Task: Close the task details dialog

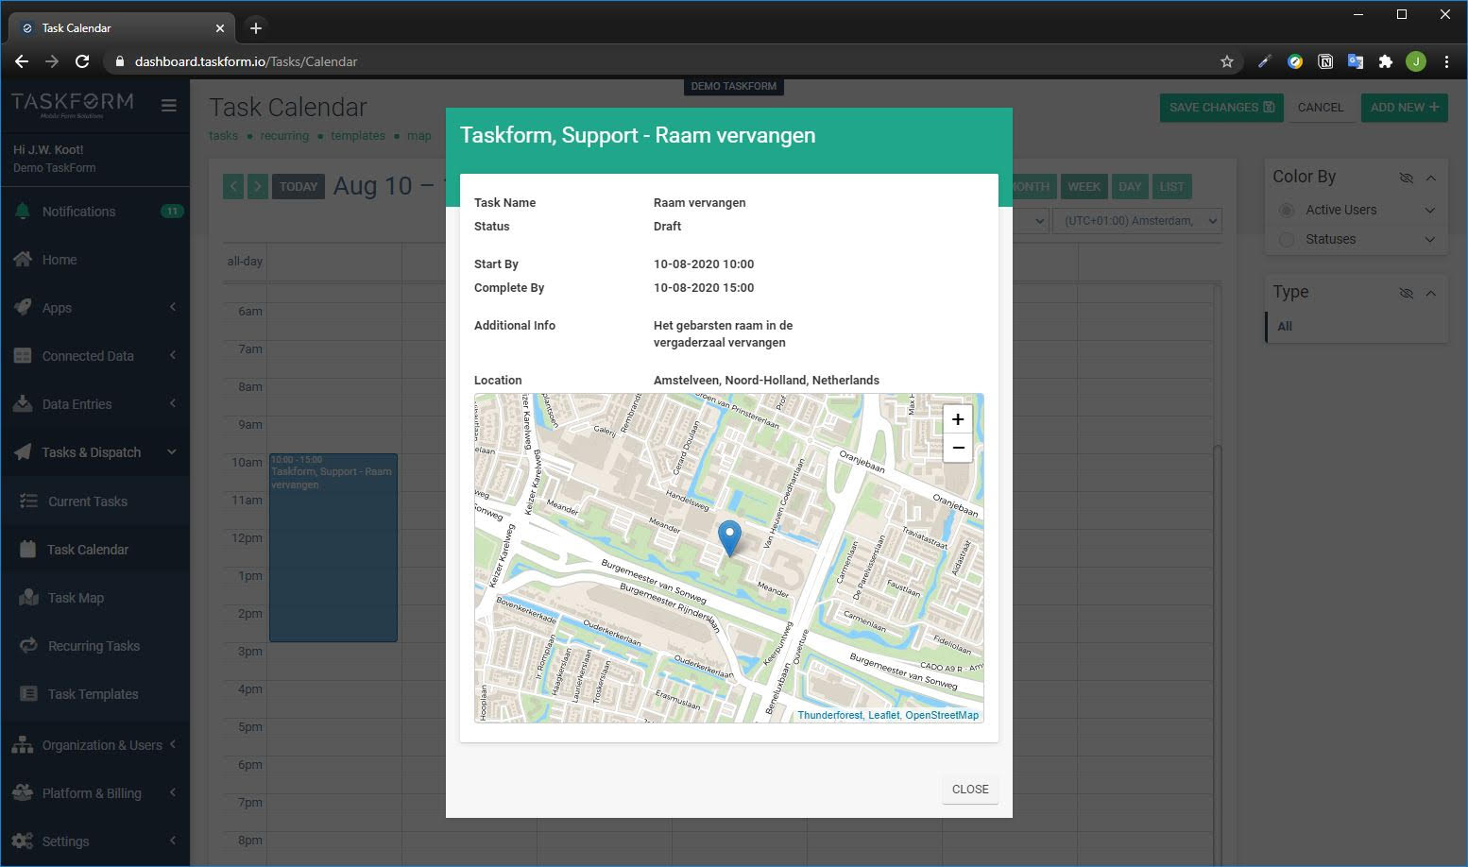Action: 970,790
